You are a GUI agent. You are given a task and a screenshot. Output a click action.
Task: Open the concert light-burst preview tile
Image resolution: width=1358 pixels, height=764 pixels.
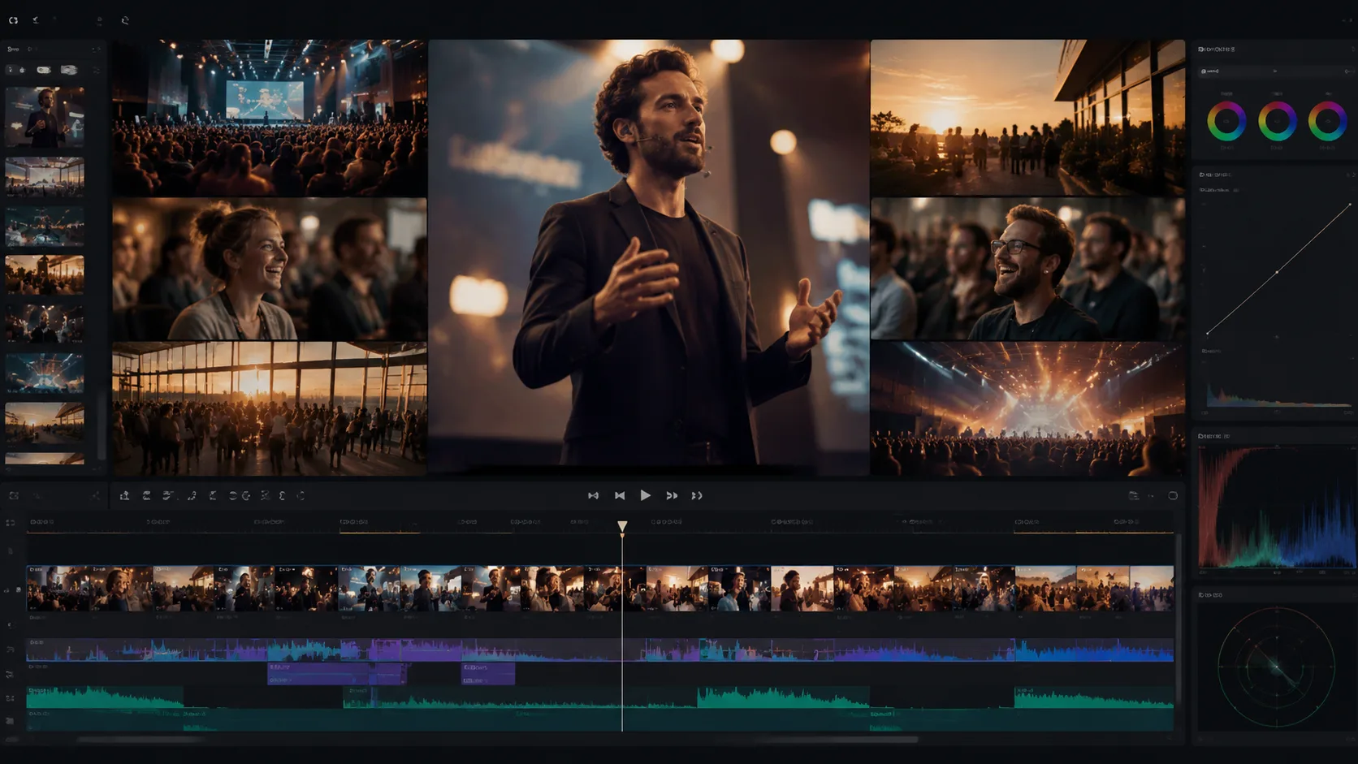click(1027, 408)
